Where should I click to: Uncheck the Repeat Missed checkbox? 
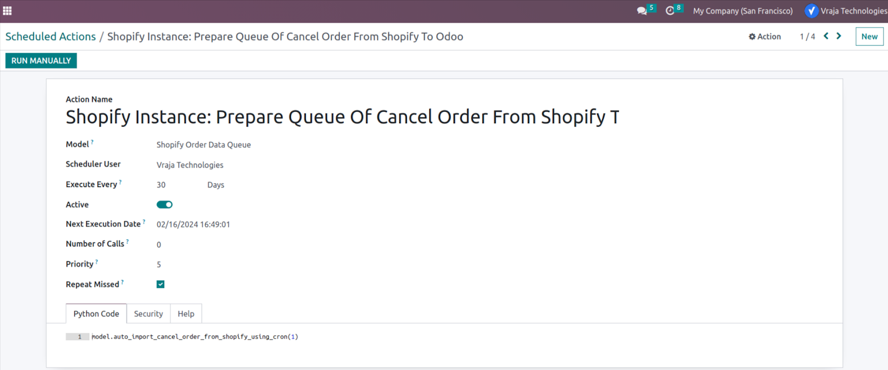click(160, 284)
